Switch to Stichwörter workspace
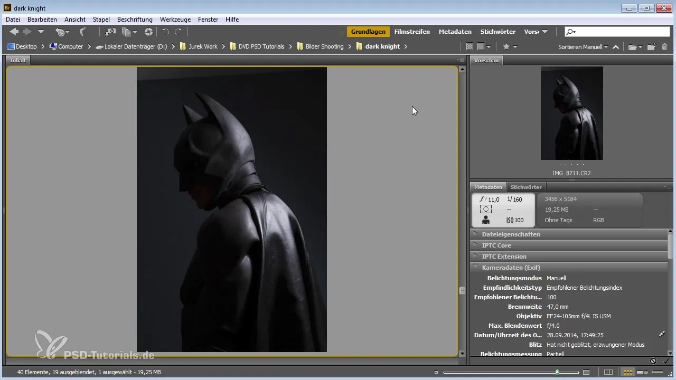 click(x=498, y=32)
